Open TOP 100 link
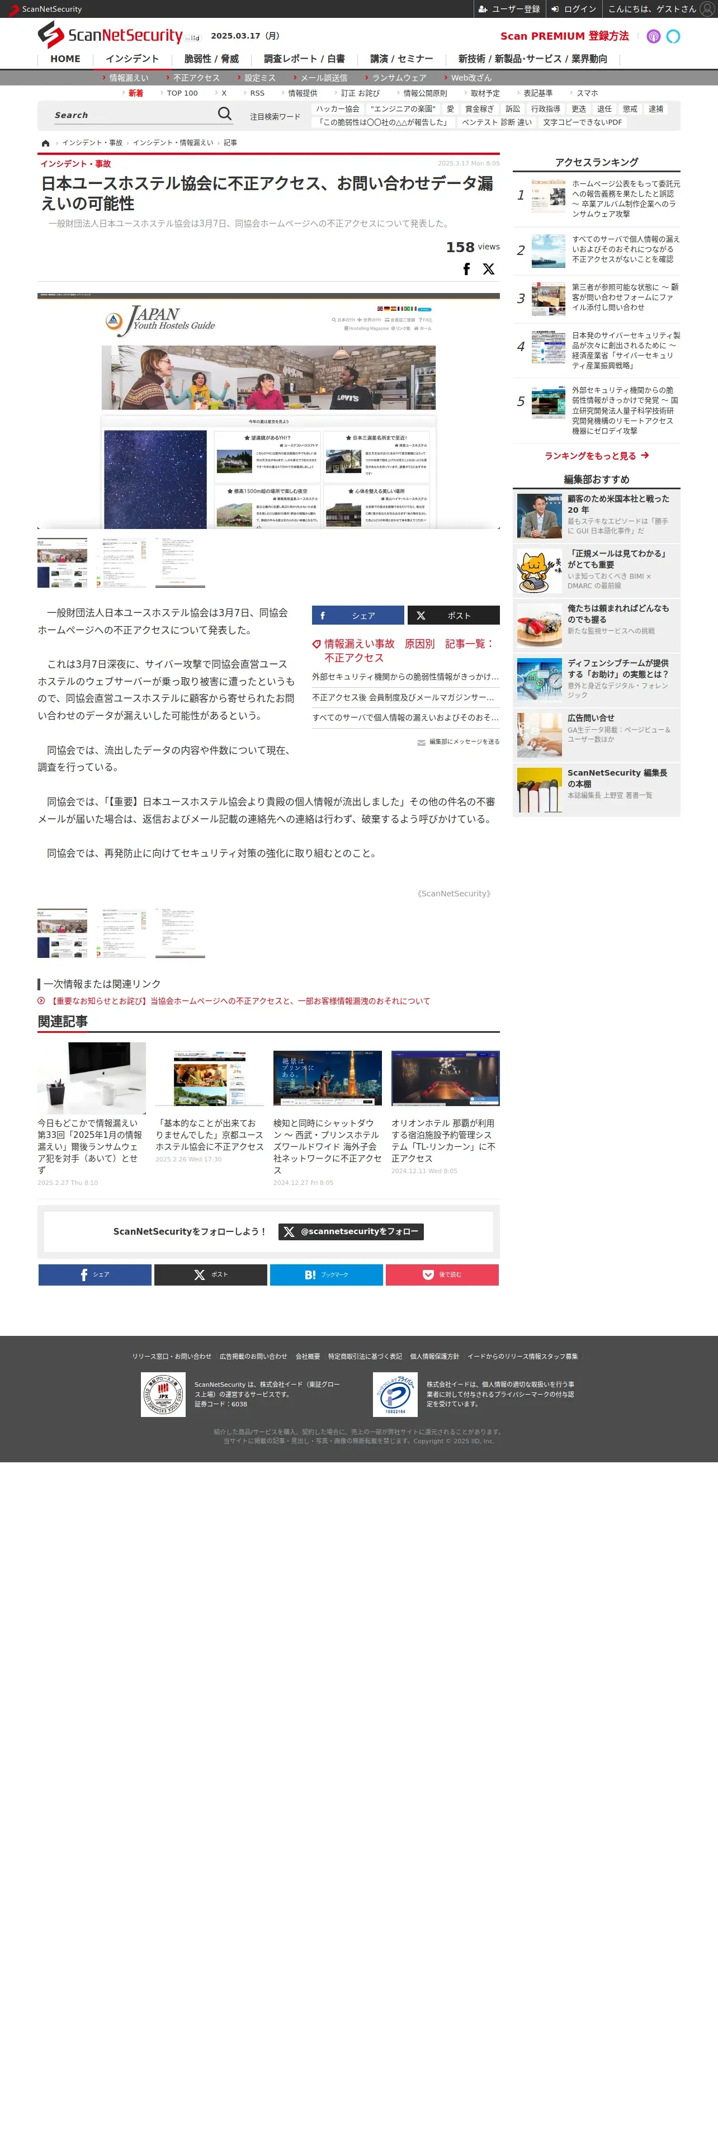The height and width of the screenshot is (2154, 718). coord(182,93)
